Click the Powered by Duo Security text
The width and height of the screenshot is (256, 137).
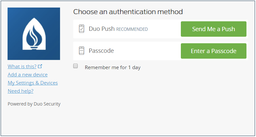(34, 104)
